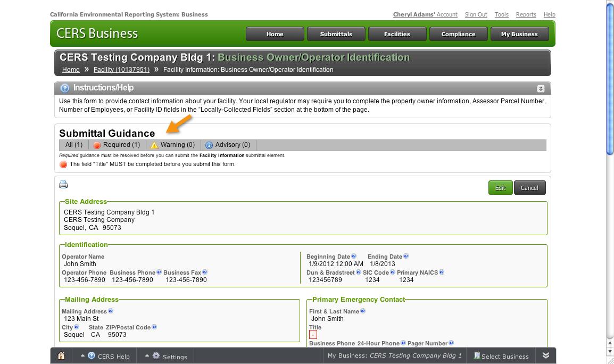Click the 'My Business: CERS Testing Company Bldg 1' label
This screenshot has height=364, width=614.
coord(395,356)
